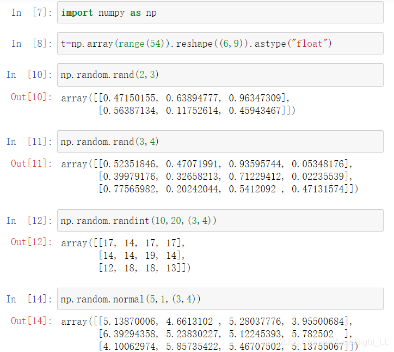Click the value 3.95500684 in Out[14]
The image size is (394, 352).
318,321
